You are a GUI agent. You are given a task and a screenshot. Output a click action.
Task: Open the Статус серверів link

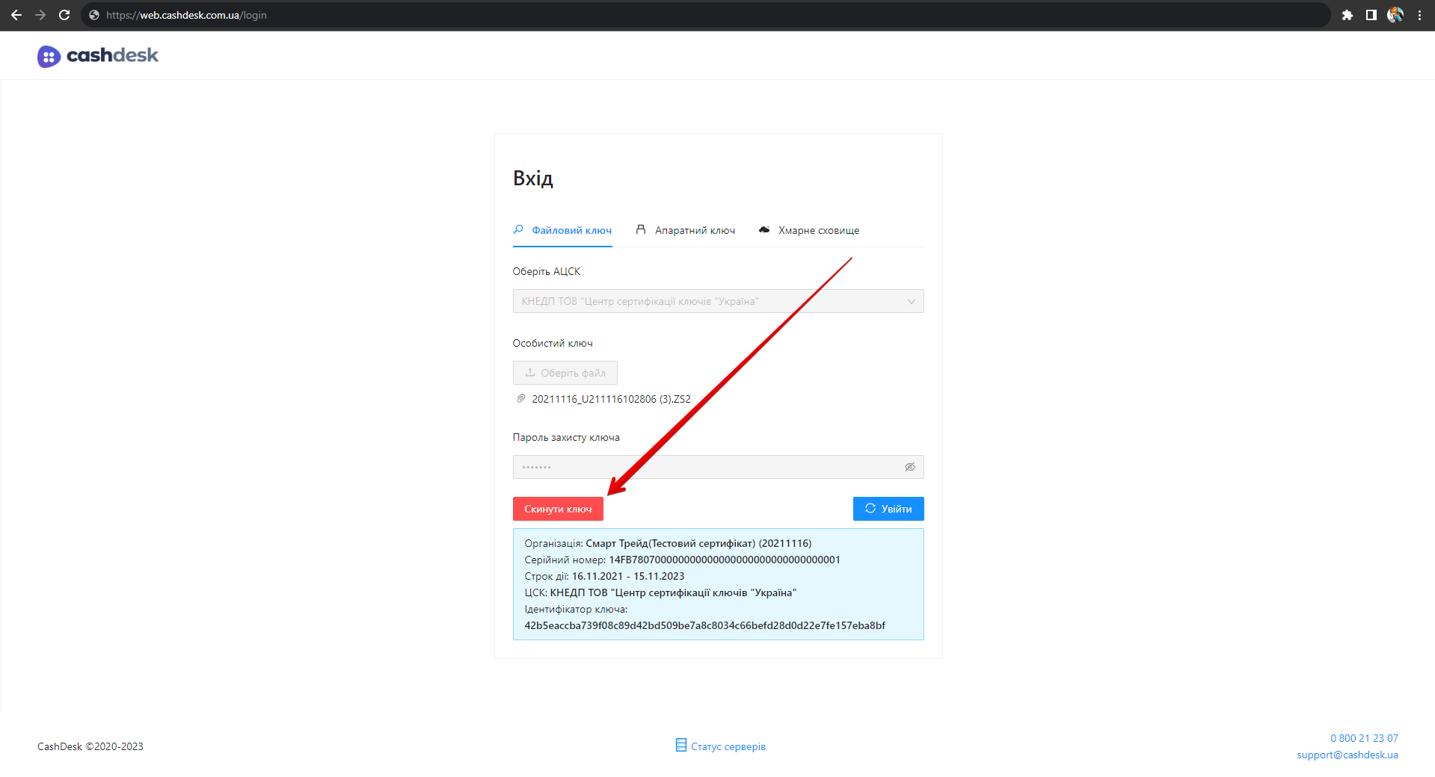pos(728,746)
